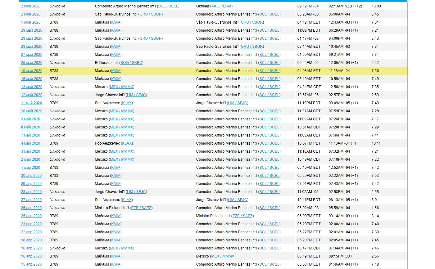Click LIM / SPJC destination on 27 апр

click(x=238, y=200)
